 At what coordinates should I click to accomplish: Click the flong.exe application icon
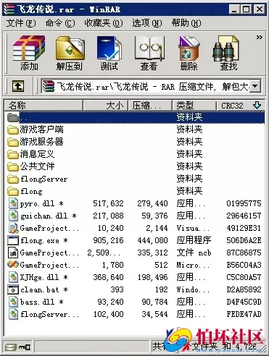(13, 240)
